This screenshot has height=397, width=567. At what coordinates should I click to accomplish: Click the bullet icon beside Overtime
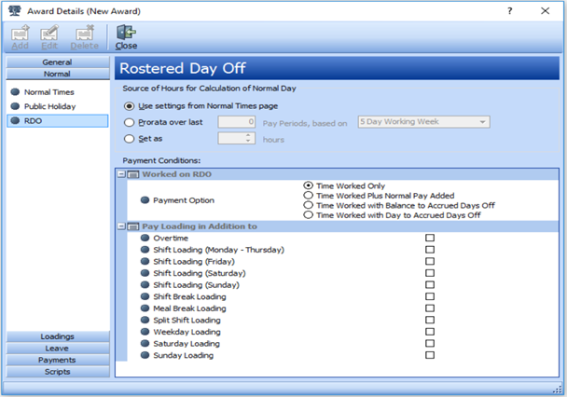pyautogui.click(x=145, y=238)
